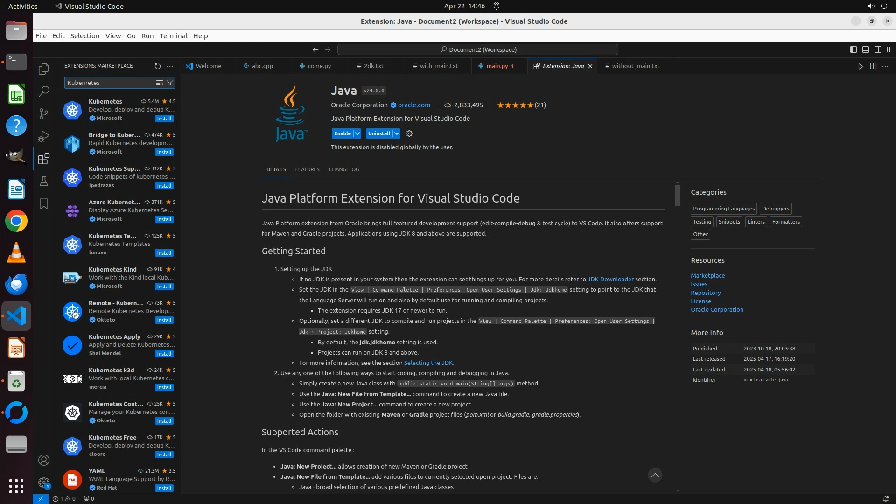This screenshot has height=504, width=896.
Task: Open the JDK Downloader link
Action: [x=610, y=280]
